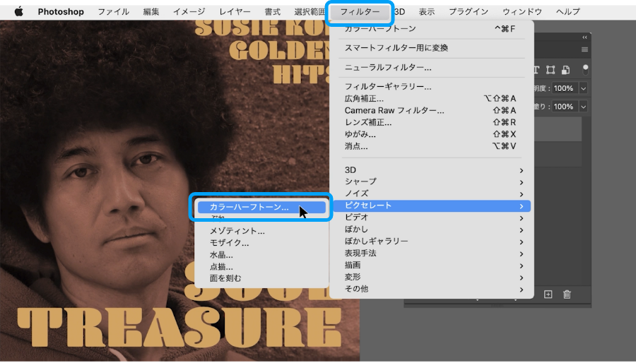This screenshot has width=636, height=363.
Task: Open the 選択範囲 menu
Action: 310,12
